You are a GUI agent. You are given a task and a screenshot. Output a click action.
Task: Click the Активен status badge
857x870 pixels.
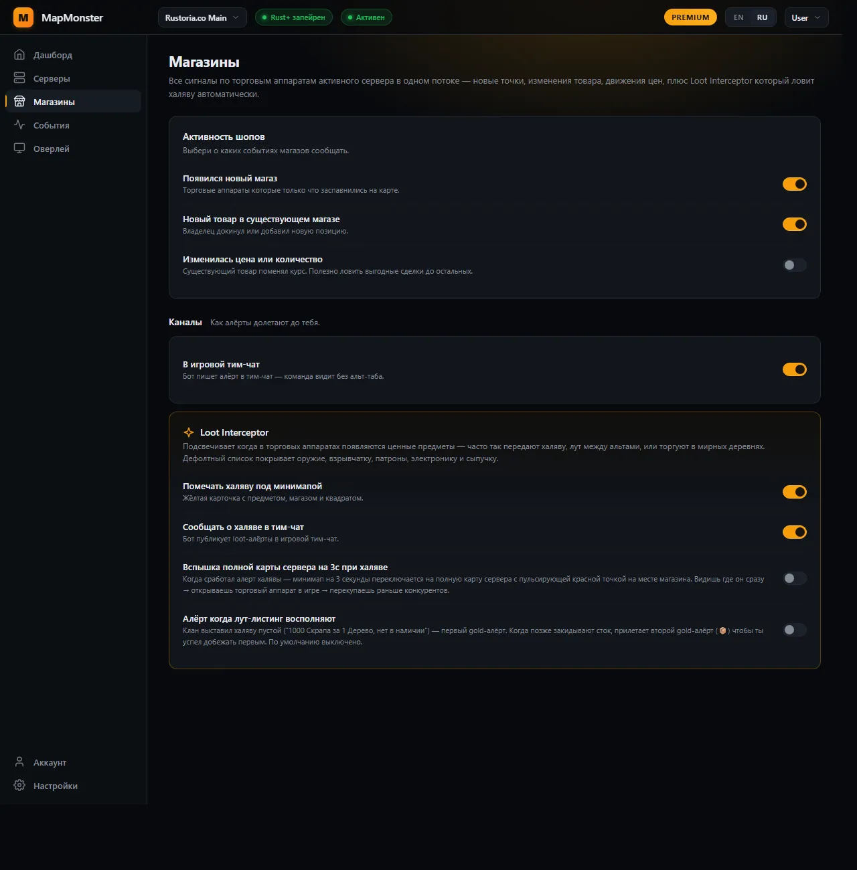(x=366, y=17)
